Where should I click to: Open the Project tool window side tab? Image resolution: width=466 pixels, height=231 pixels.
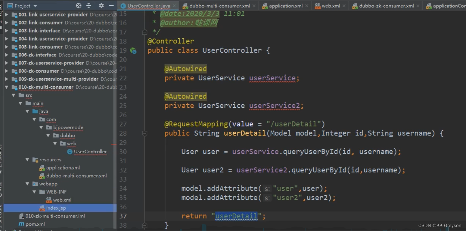[2, 13]
